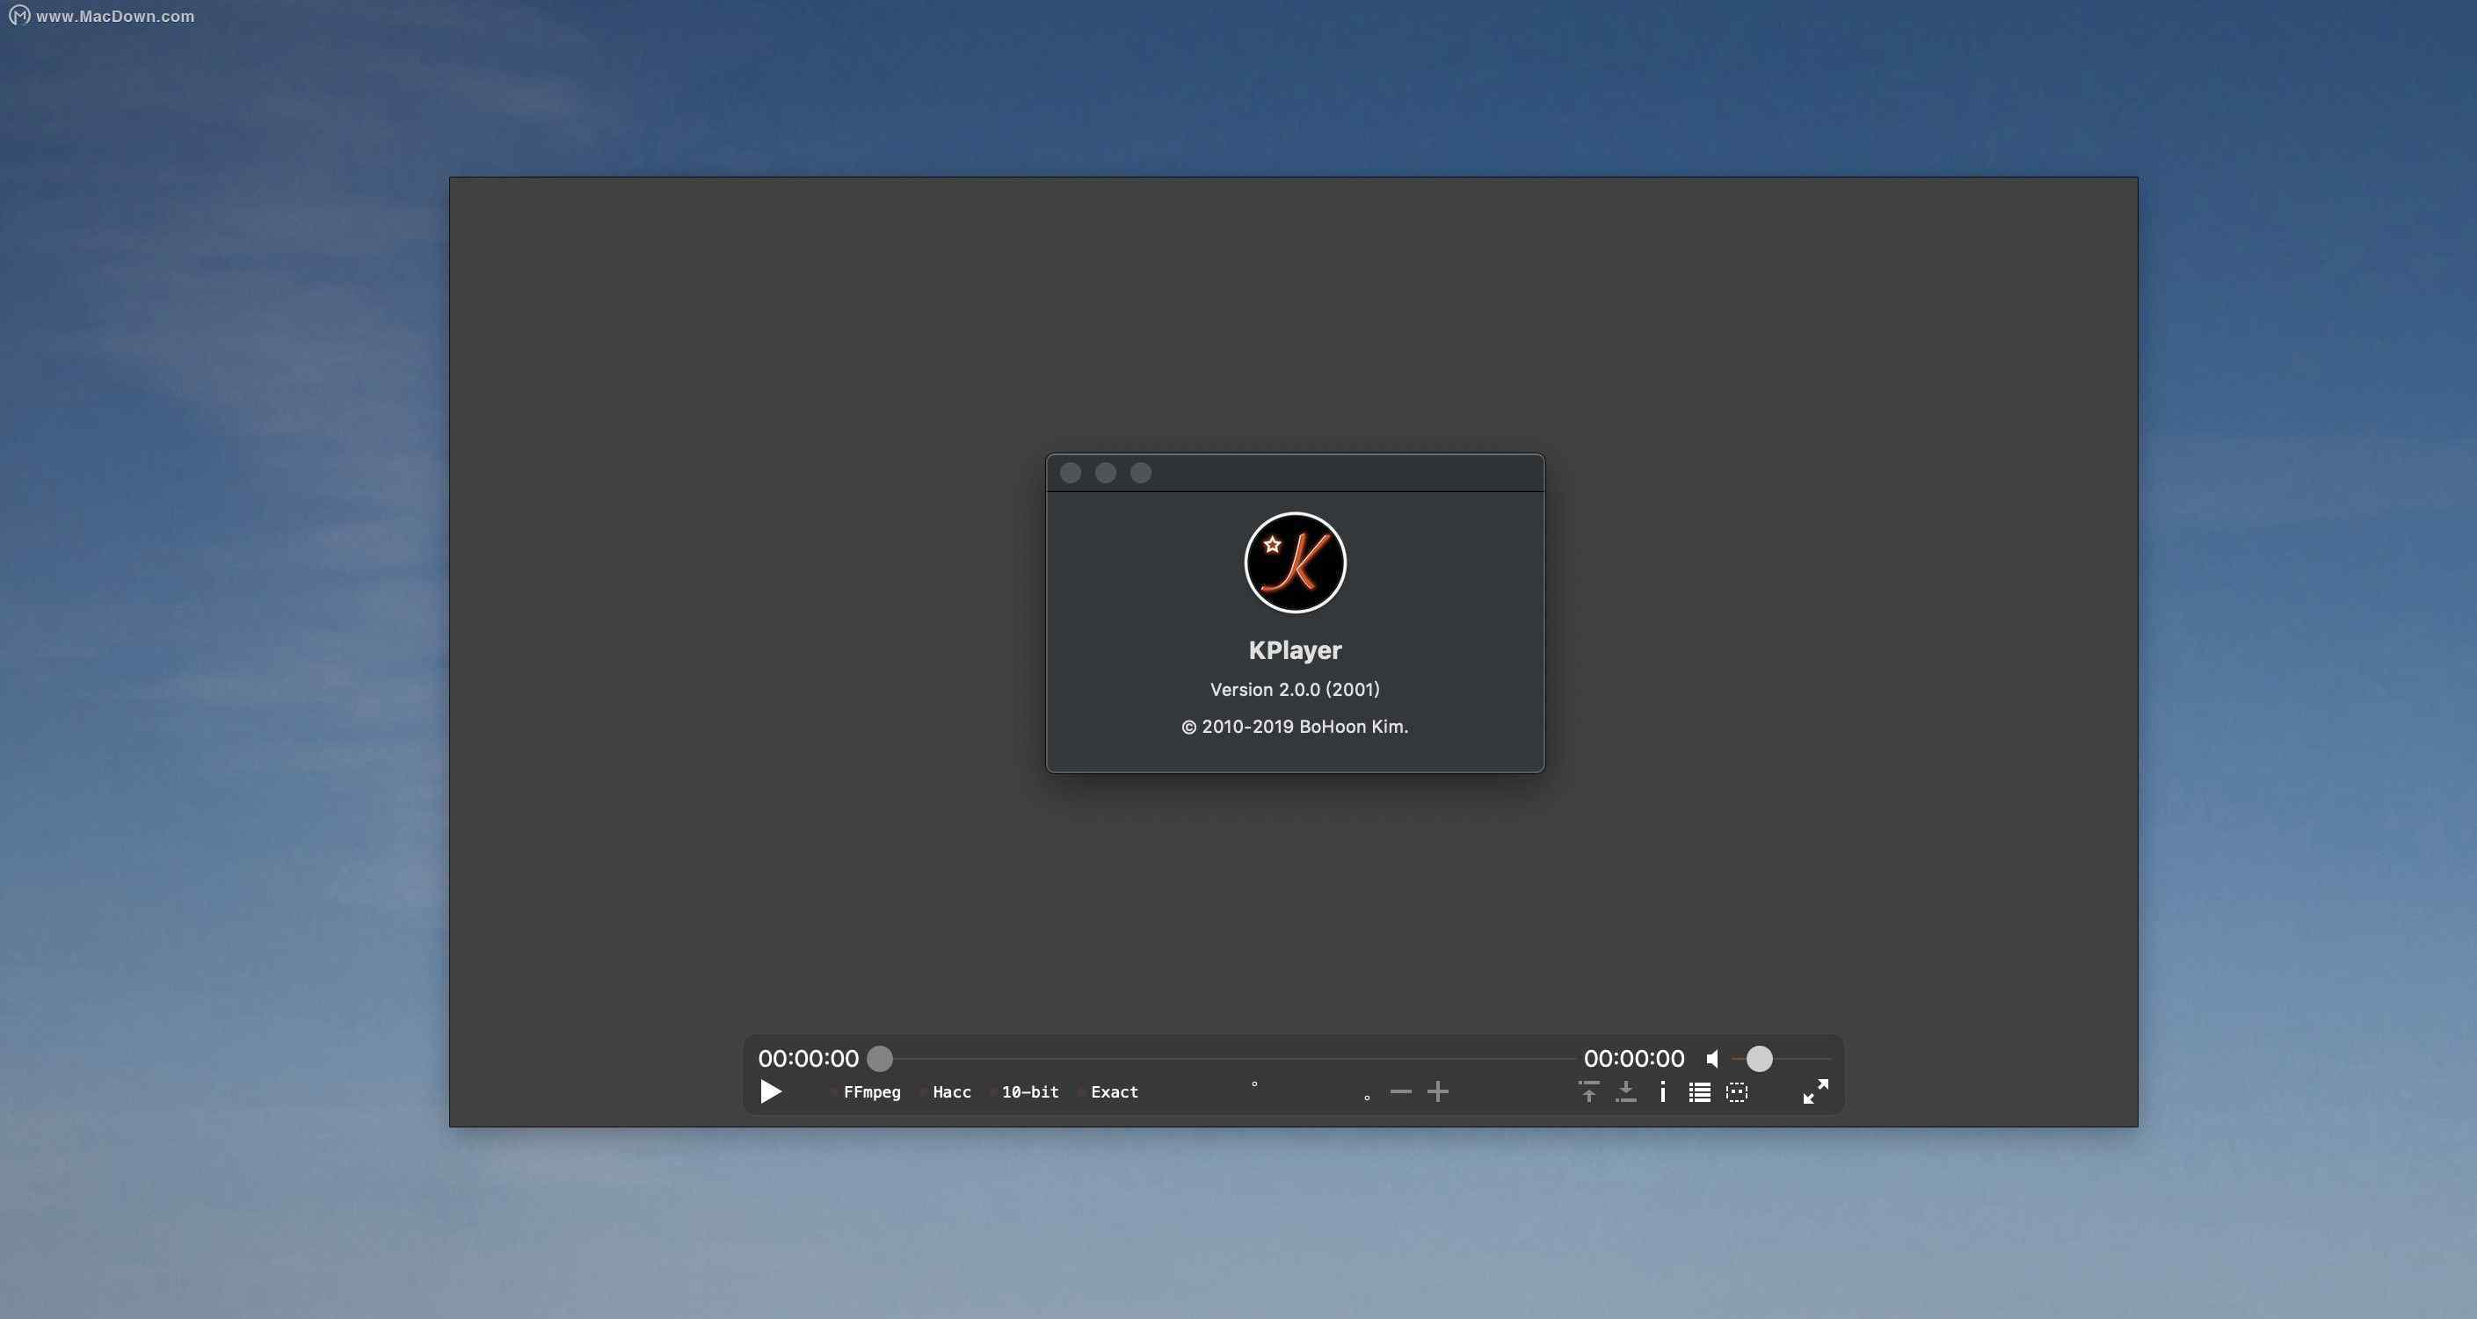
Task: Click the minus button in control bar
Action: (1401, 1091)
